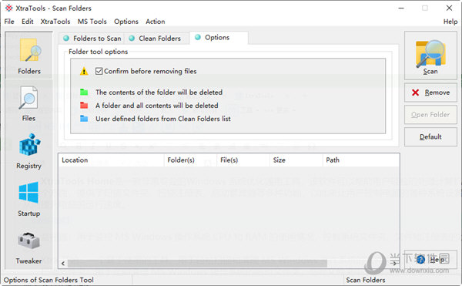Viewport: 462px width, 286px height.
Task: Open the MS Tools menu
Action: (x=92, y=22)
